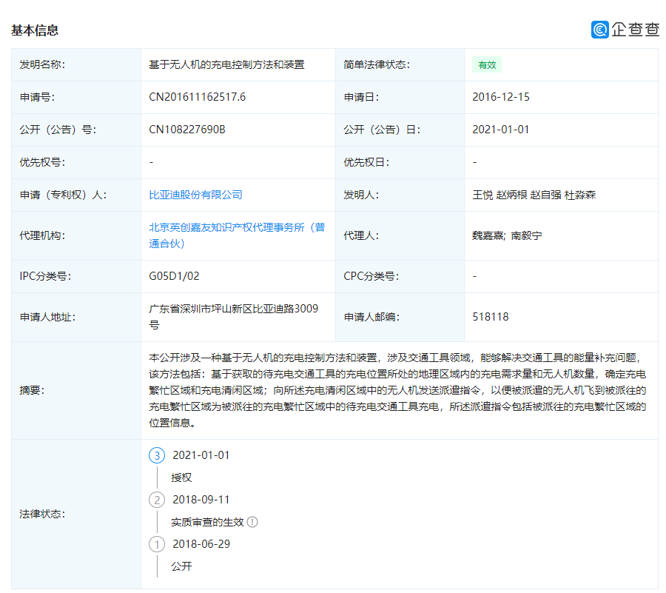
Task: Expand the 授权 timeline entry
Action: (x=181, y=478)
